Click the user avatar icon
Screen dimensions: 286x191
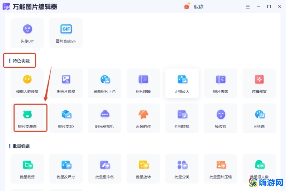pyautogui.click(x=187, y=6)
